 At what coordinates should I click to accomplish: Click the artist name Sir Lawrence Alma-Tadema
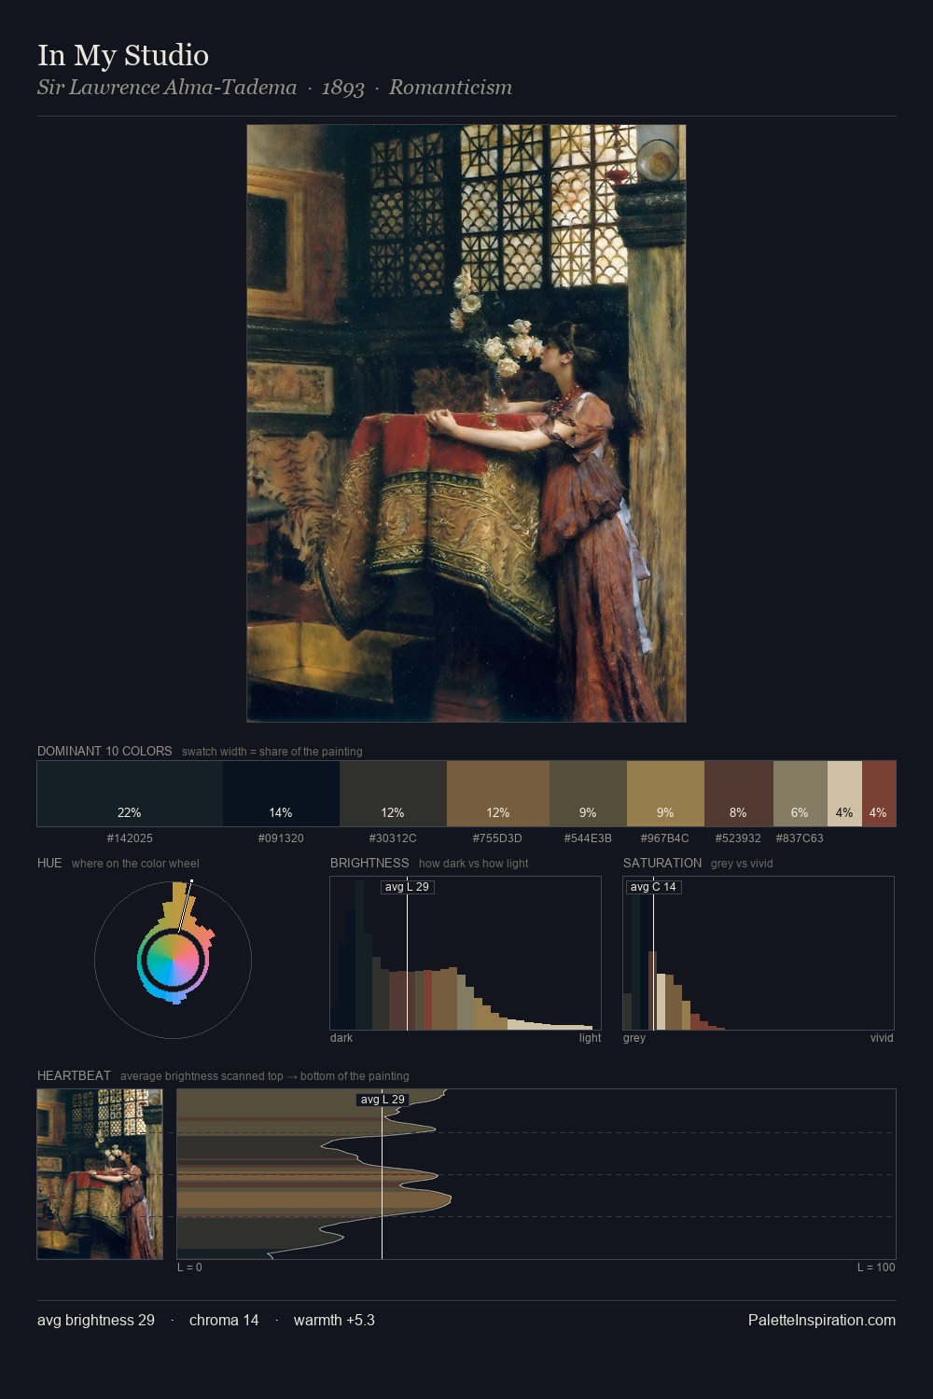point(167,87)
